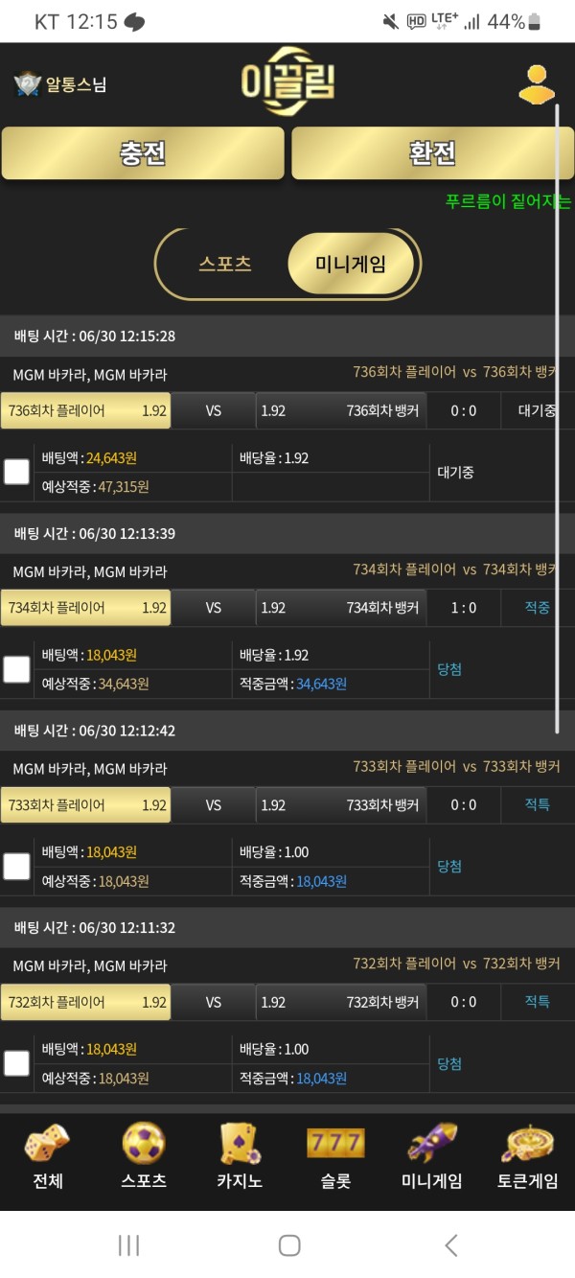Click the 이끌림 logo
Screen dimensions: 575x1278
[288, 81]
